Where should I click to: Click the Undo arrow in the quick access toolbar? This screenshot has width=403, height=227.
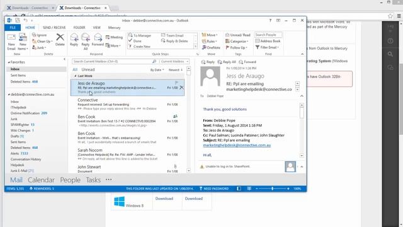[25, 20]
